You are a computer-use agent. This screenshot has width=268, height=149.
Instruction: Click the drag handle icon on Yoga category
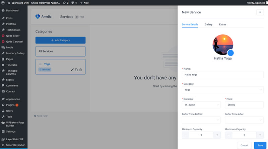coord(40,64)
